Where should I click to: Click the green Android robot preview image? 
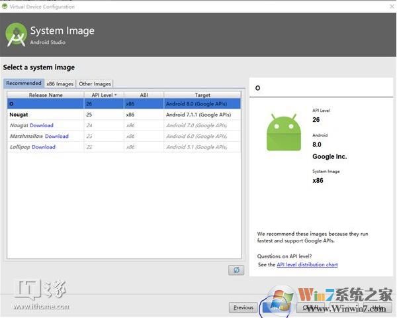coord(282,131)
